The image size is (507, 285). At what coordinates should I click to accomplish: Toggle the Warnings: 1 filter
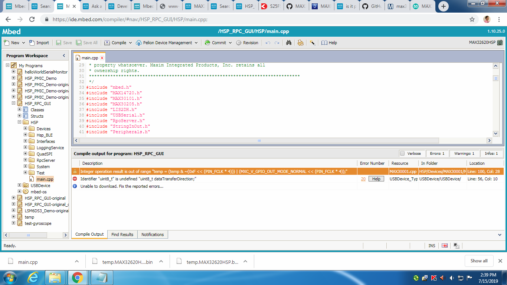(x=464, y=153)
